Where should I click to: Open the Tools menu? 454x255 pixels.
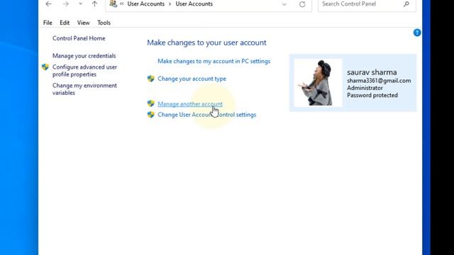104,23
